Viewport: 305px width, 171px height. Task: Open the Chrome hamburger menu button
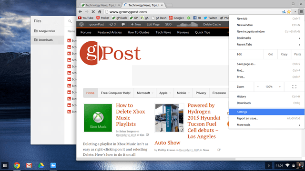tap(301, 12)
